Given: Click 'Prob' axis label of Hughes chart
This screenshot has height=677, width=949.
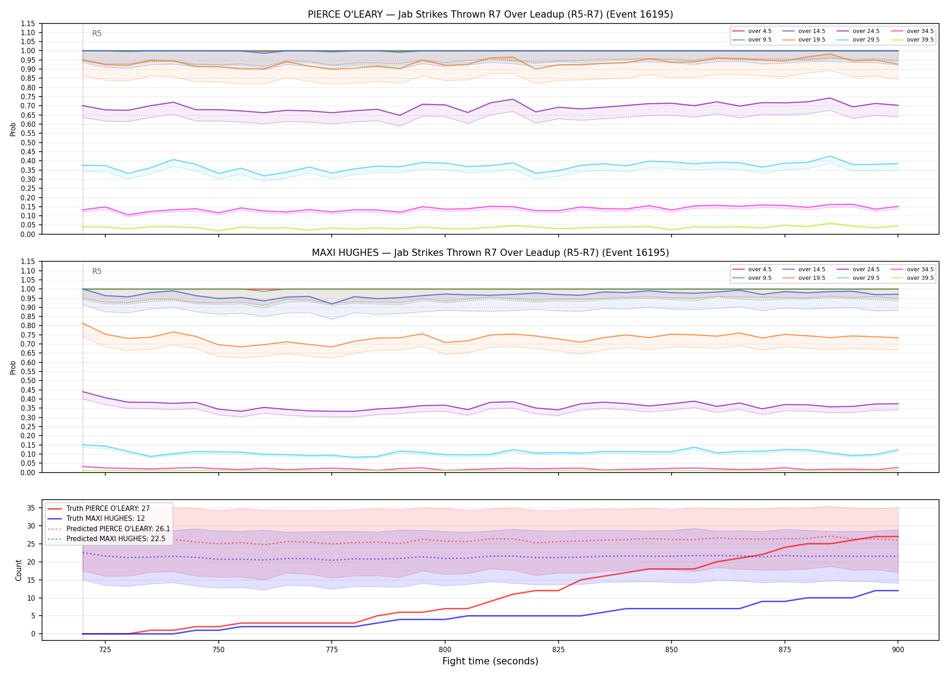Looking at the screenshot, I should pyautogui.click(x=13, y=367).
